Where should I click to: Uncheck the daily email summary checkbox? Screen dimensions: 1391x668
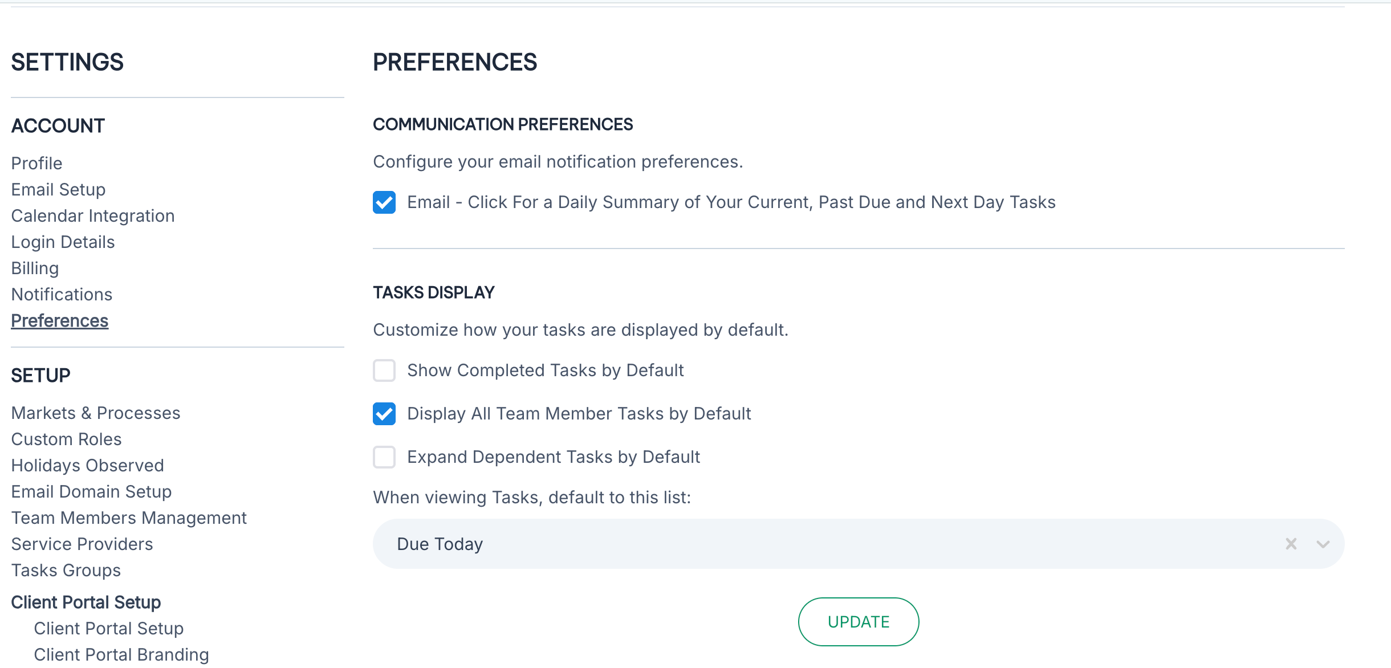pyautogui.click(x=384, y=202)
